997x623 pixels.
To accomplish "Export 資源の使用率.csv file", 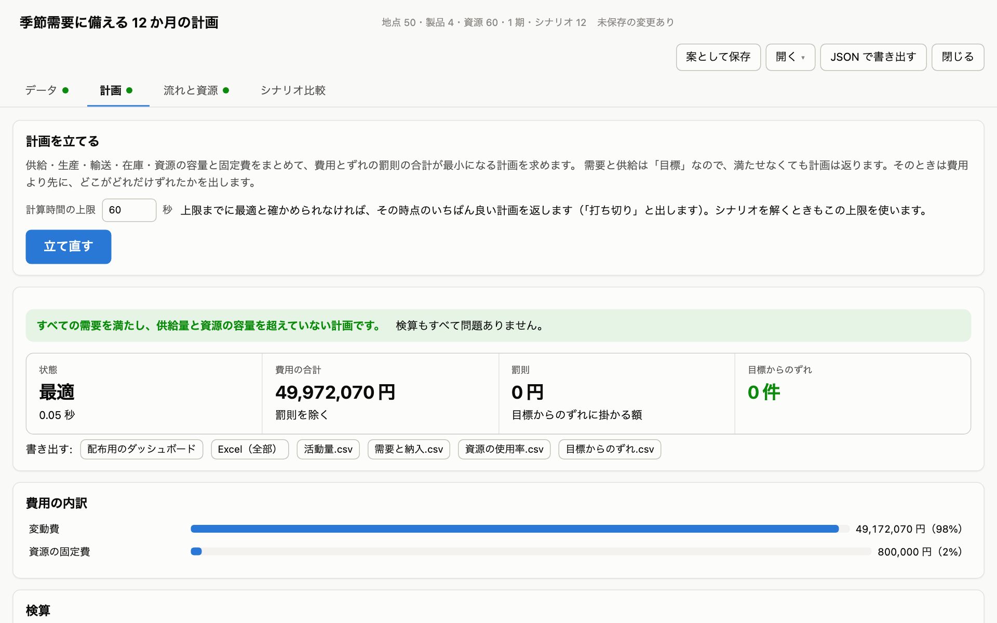I will 504,449.
